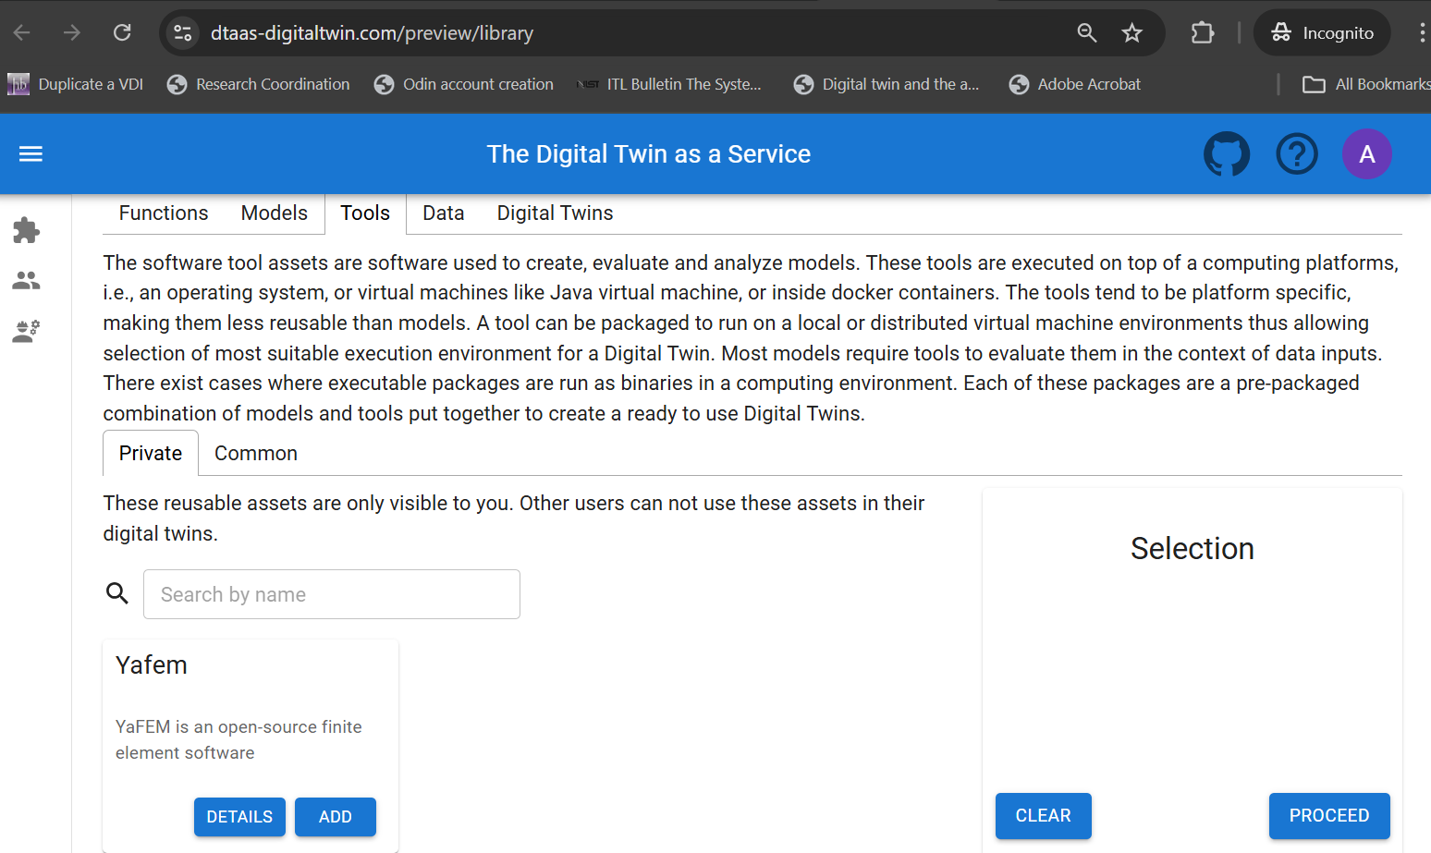The height and width of the screenshot is (853, 1431).
Task: Click ADD on the Yafem card
Action: coord(335,816)
